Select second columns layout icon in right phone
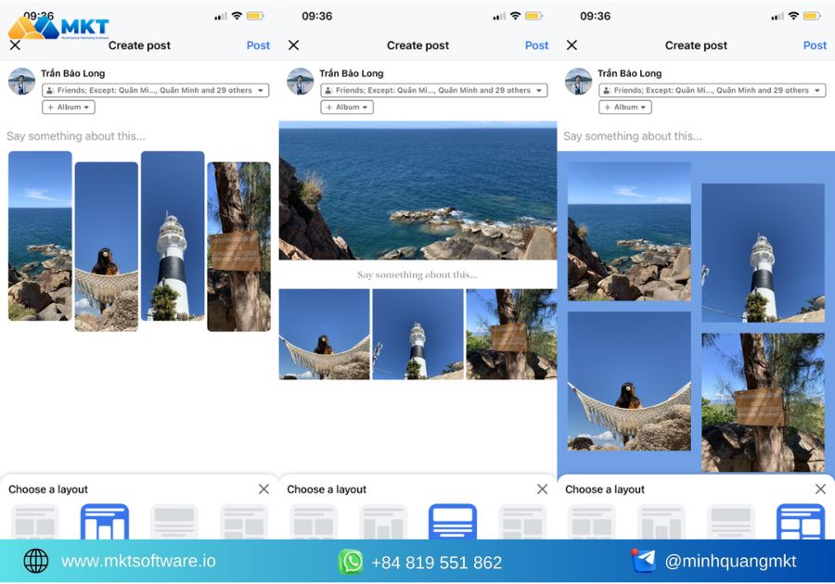Viewport: 835px width, 584px height. tap(662, 522)
